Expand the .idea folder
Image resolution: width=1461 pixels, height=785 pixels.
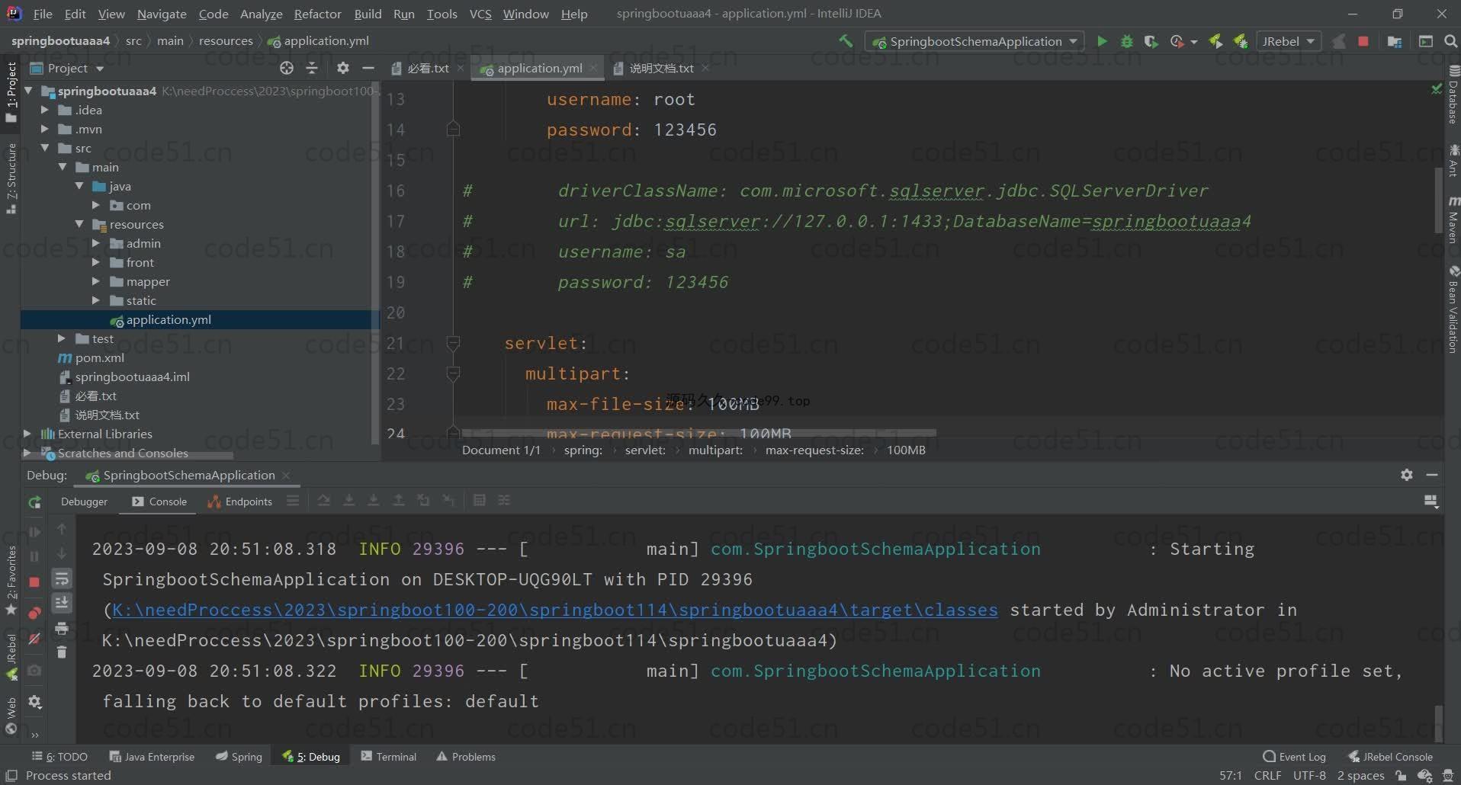(x=45, y=110)
